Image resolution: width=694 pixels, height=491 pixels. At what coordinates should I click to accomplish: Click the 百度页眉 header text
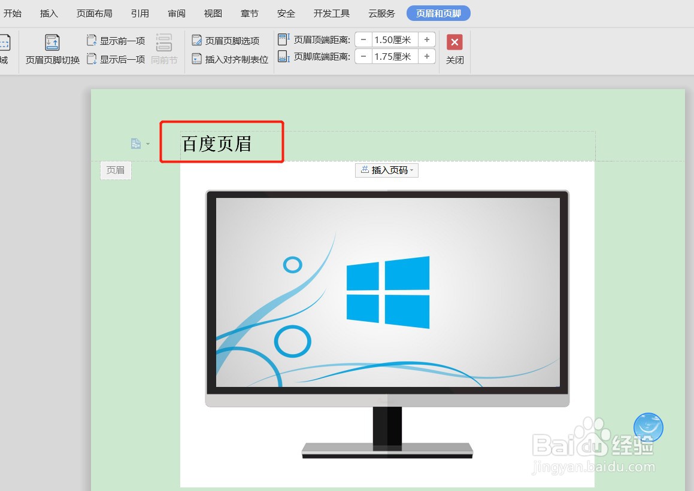pyautogui.click(x=217, y=144)
